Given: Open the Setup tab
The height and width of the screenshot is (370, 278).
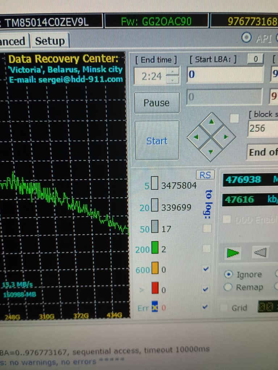Looking at the screenshot, I should (50, 41).
